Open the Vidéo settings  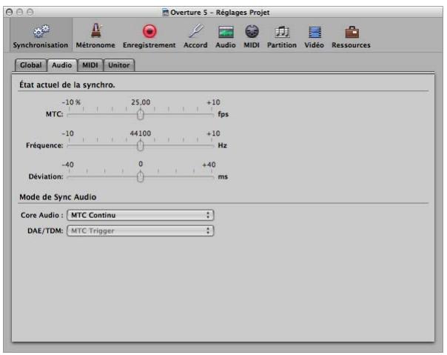314,36
